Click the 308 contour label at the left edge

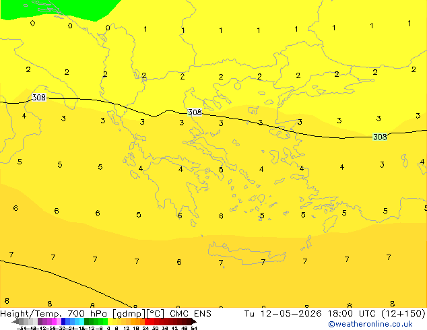[38, 97]
